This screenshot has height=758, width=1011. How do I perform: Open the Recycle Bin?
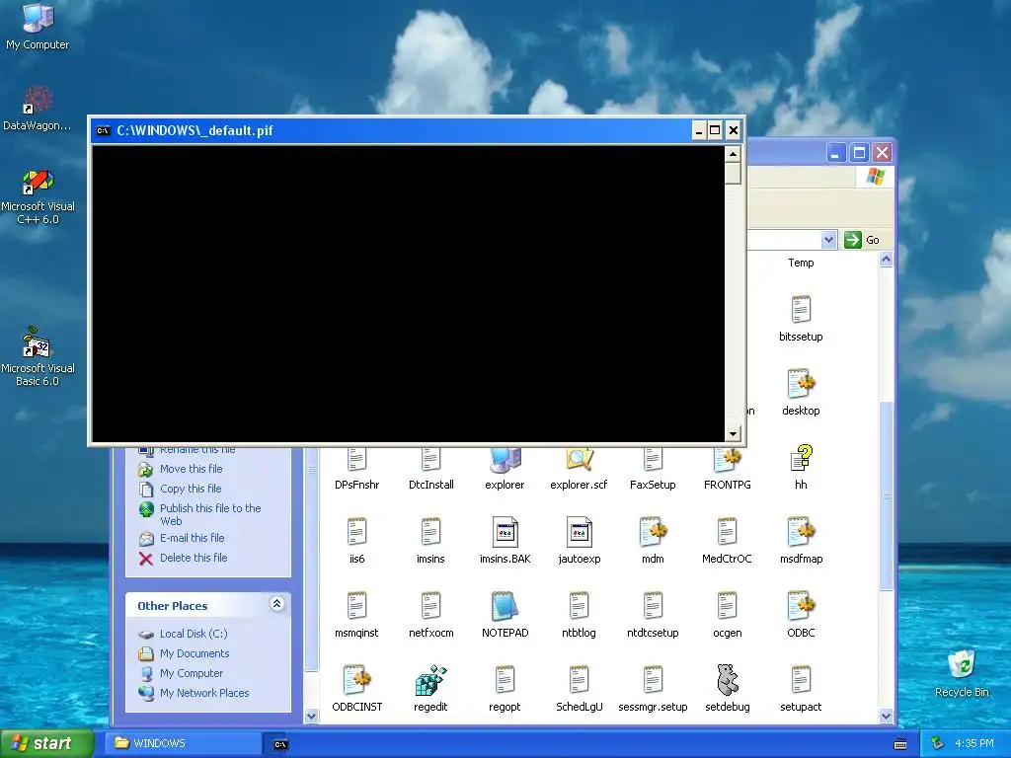click(x=962, y=673)
